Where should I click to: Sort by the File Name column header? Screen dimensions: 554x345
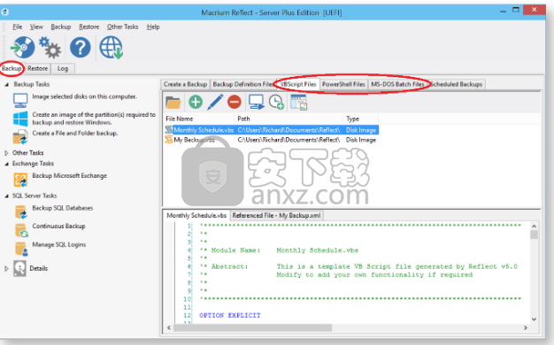point(199,119)
